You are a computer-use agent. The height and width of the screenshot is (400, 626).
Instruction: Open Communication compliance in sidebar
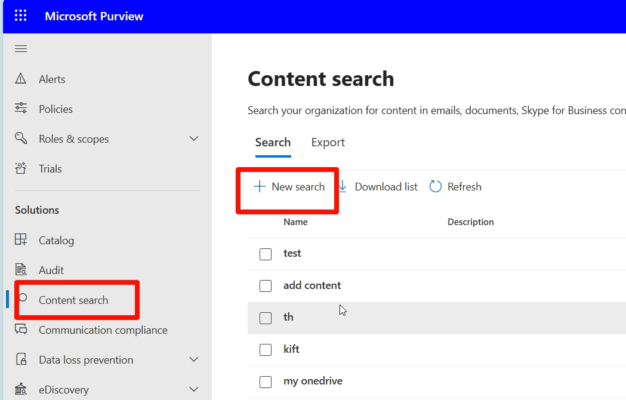(x=103, y=330)
